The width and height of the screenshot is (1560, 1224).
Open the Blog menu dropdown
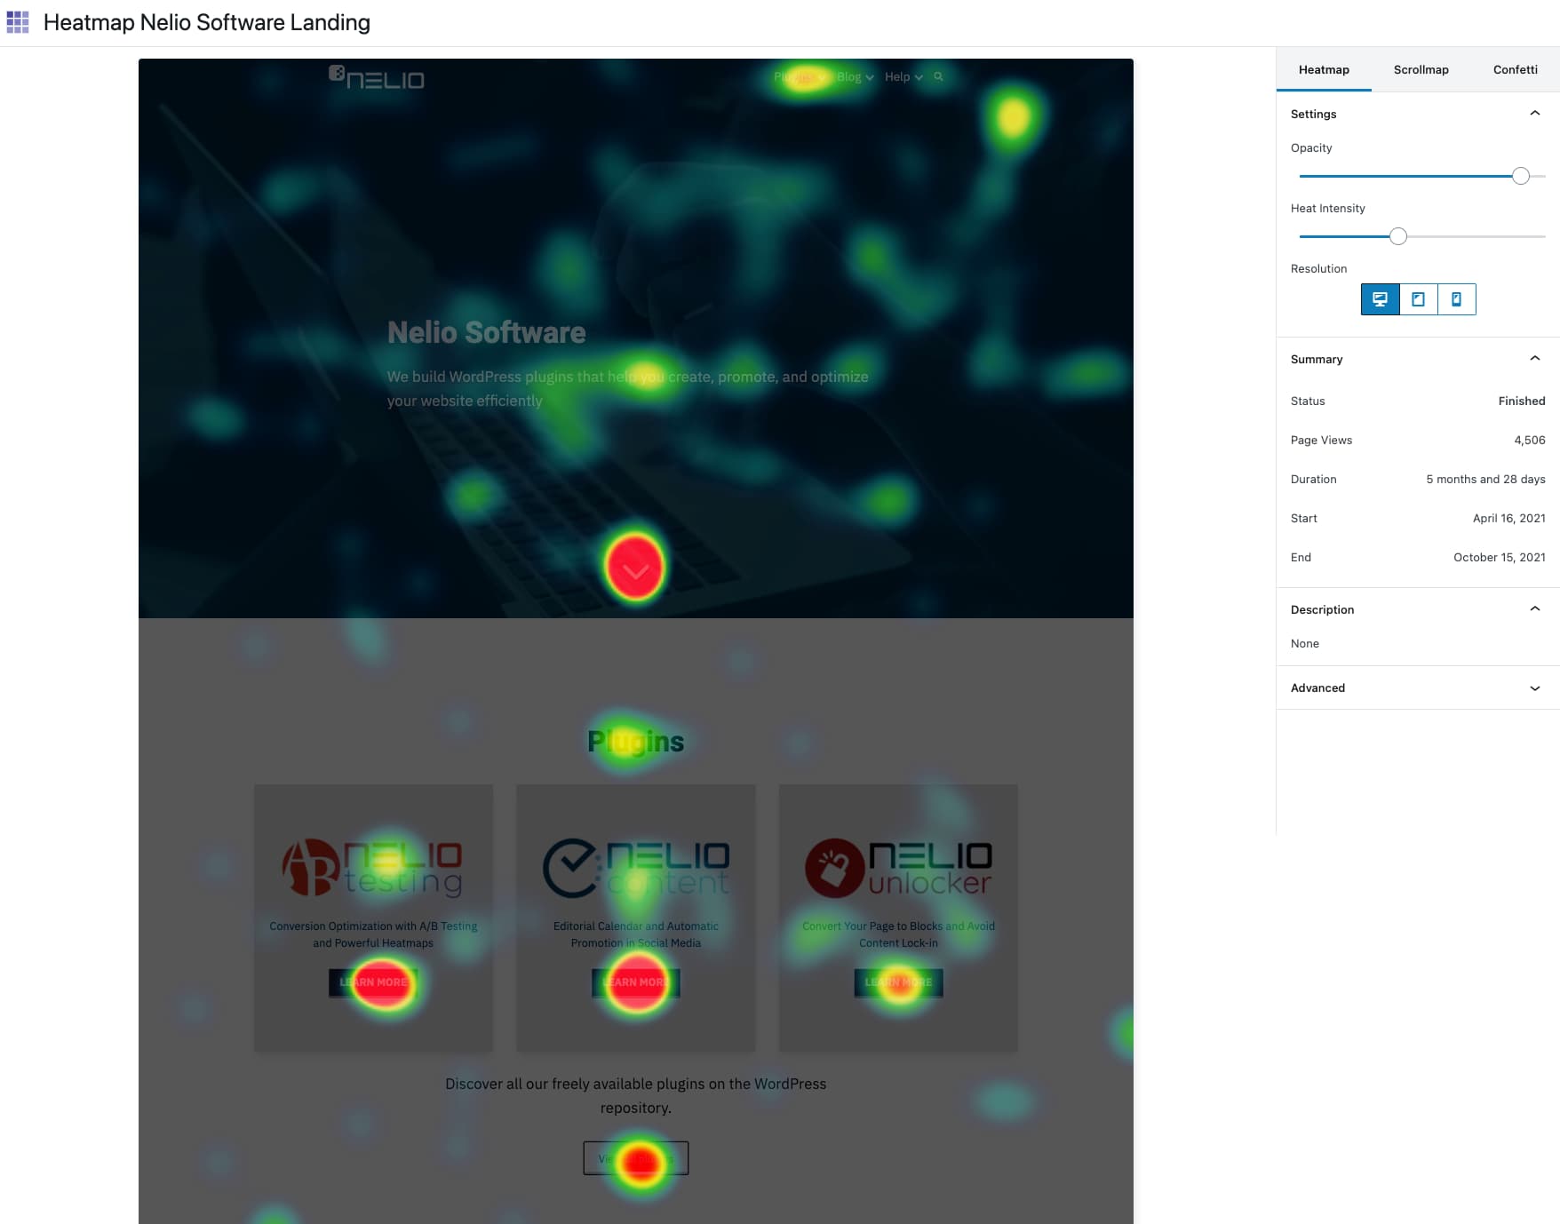(x=855, y=77)
